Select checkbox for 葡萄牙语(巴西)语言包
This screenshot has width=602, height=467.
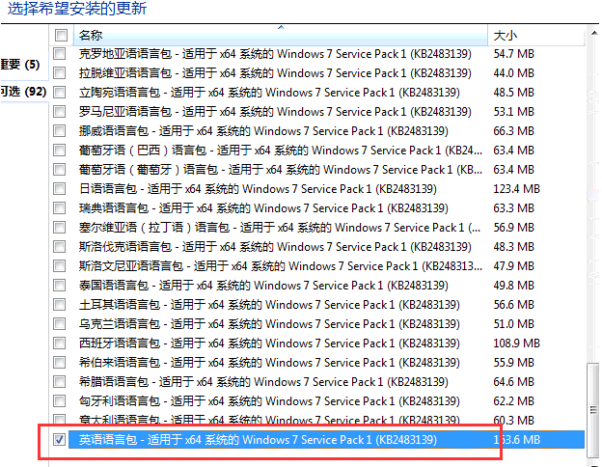point(61,151)
